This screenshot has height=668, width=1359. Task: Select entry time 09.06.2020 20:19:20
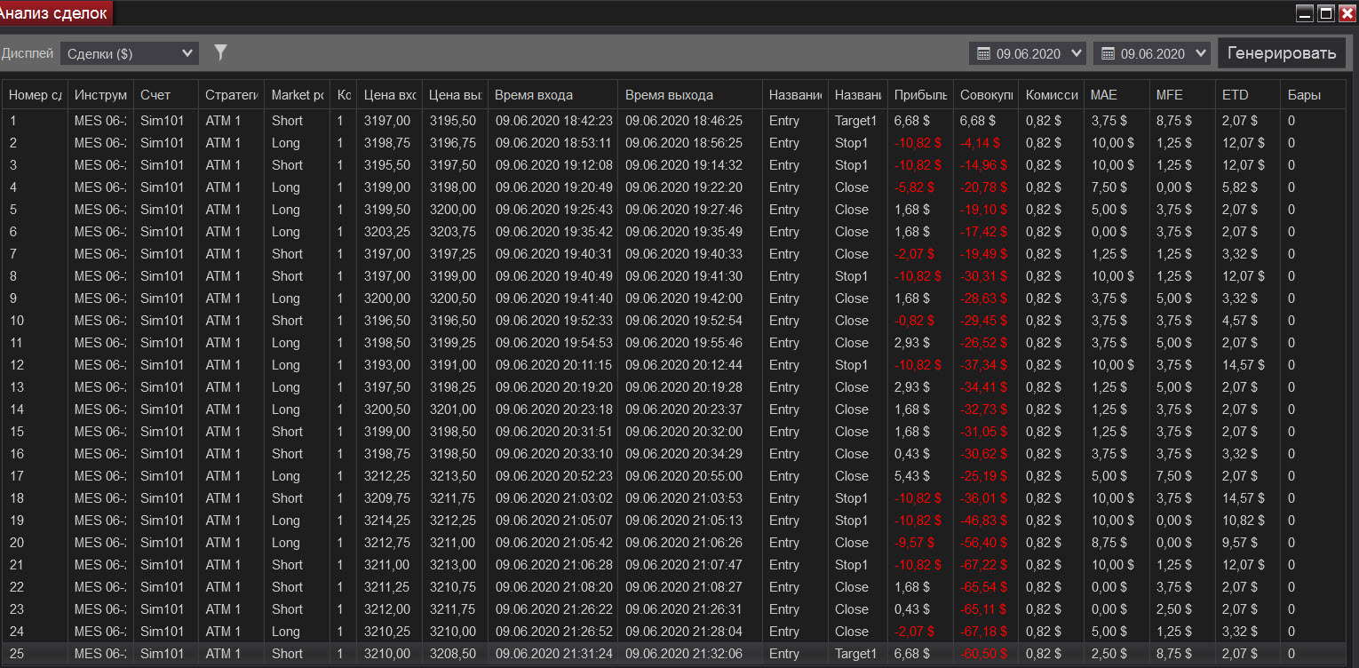[553, 387]
